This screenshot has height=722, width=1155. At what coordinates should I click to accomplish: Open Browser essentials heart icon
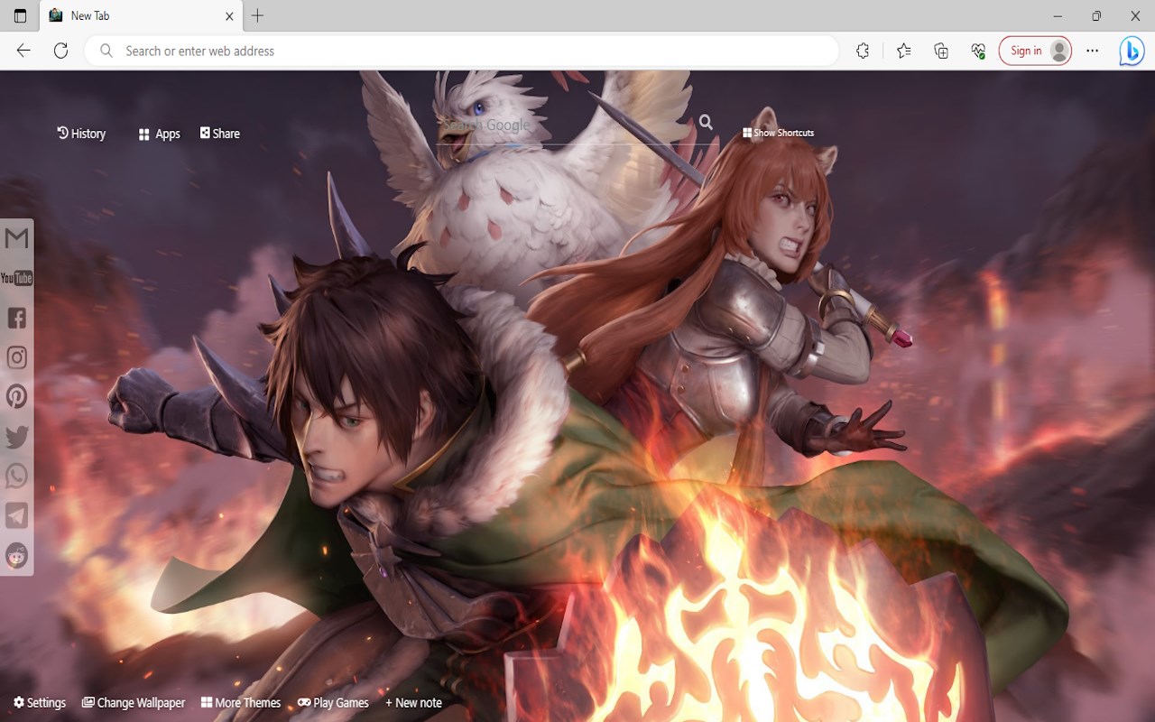978,51
